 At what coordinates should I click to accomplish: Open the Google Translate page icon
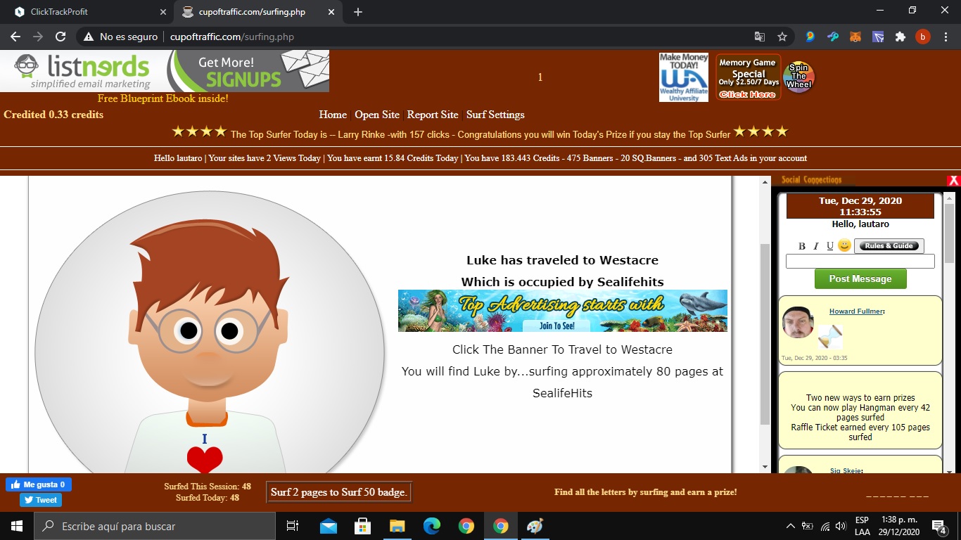(x=760, y=37)
